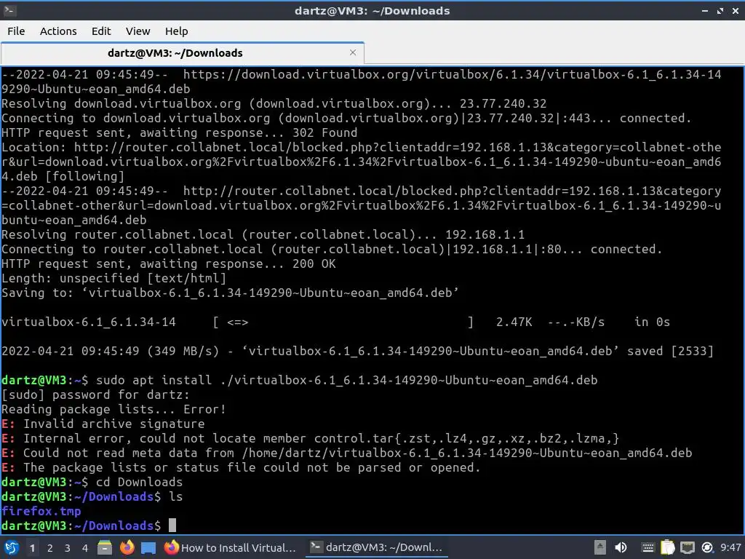Switch to workspace 4
Viewport: 745px width, 559px height.
pyautogui.click(x=85, y=548)
